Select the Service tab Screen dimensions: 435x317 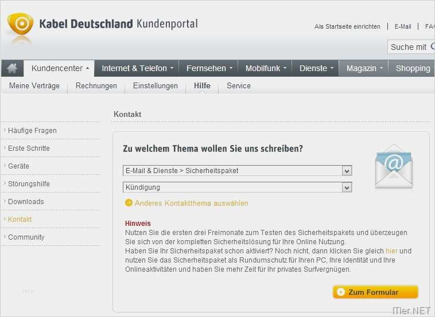point(239,85)
